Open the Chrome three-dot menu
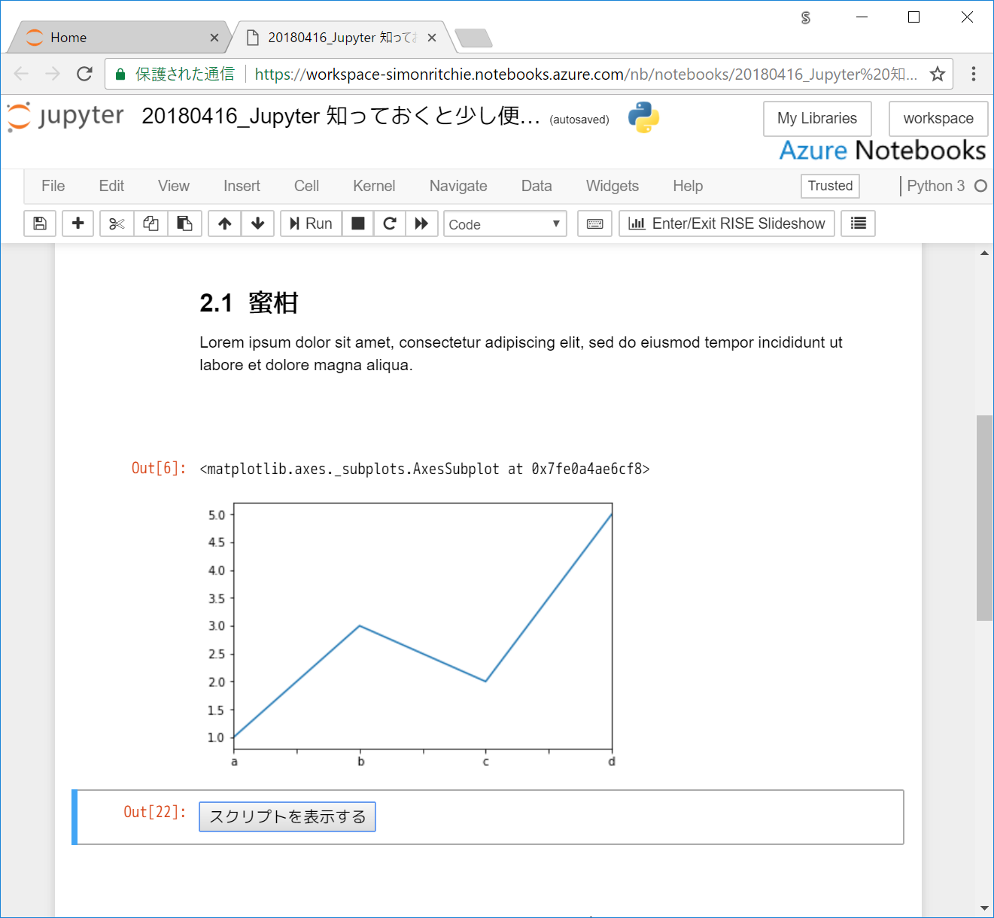 [974, 74]
